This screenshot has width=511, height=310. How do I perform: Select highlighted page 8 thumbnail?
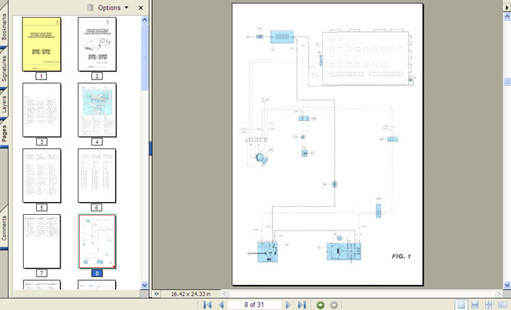(97, 241)
